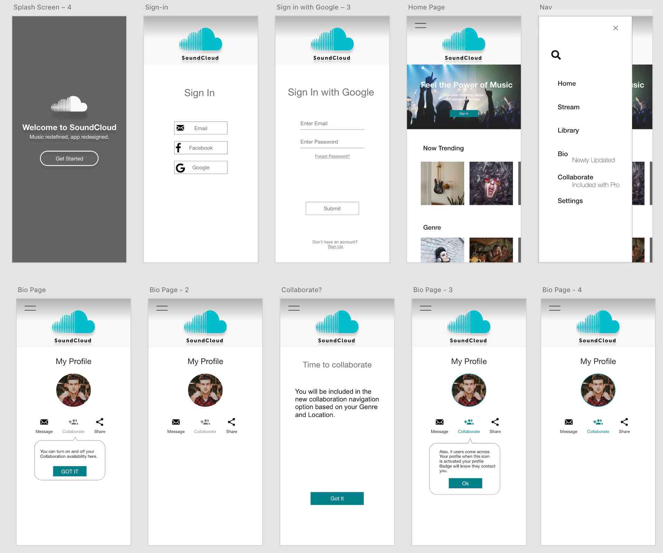
Task: Click Ok in the Bio Page - 3 tooltip
Action: coord(465,484)
